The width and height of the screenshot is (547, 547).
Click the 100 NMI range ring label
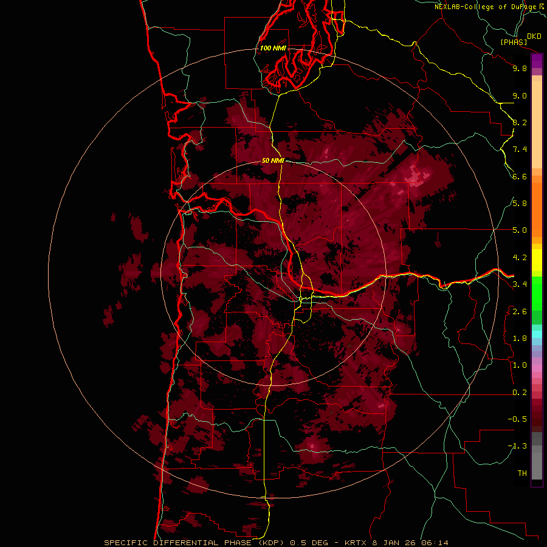point(273,48)
